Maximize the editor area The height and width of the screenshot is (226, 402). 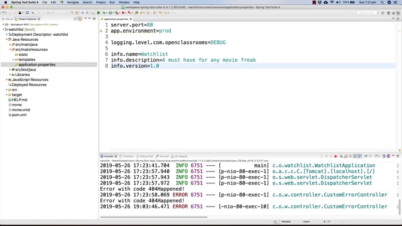point(398,19)
